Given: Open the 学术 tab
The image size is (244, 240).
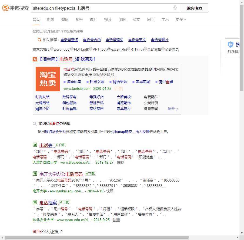Looking at the screenshot, I should (x=165, y=19).
